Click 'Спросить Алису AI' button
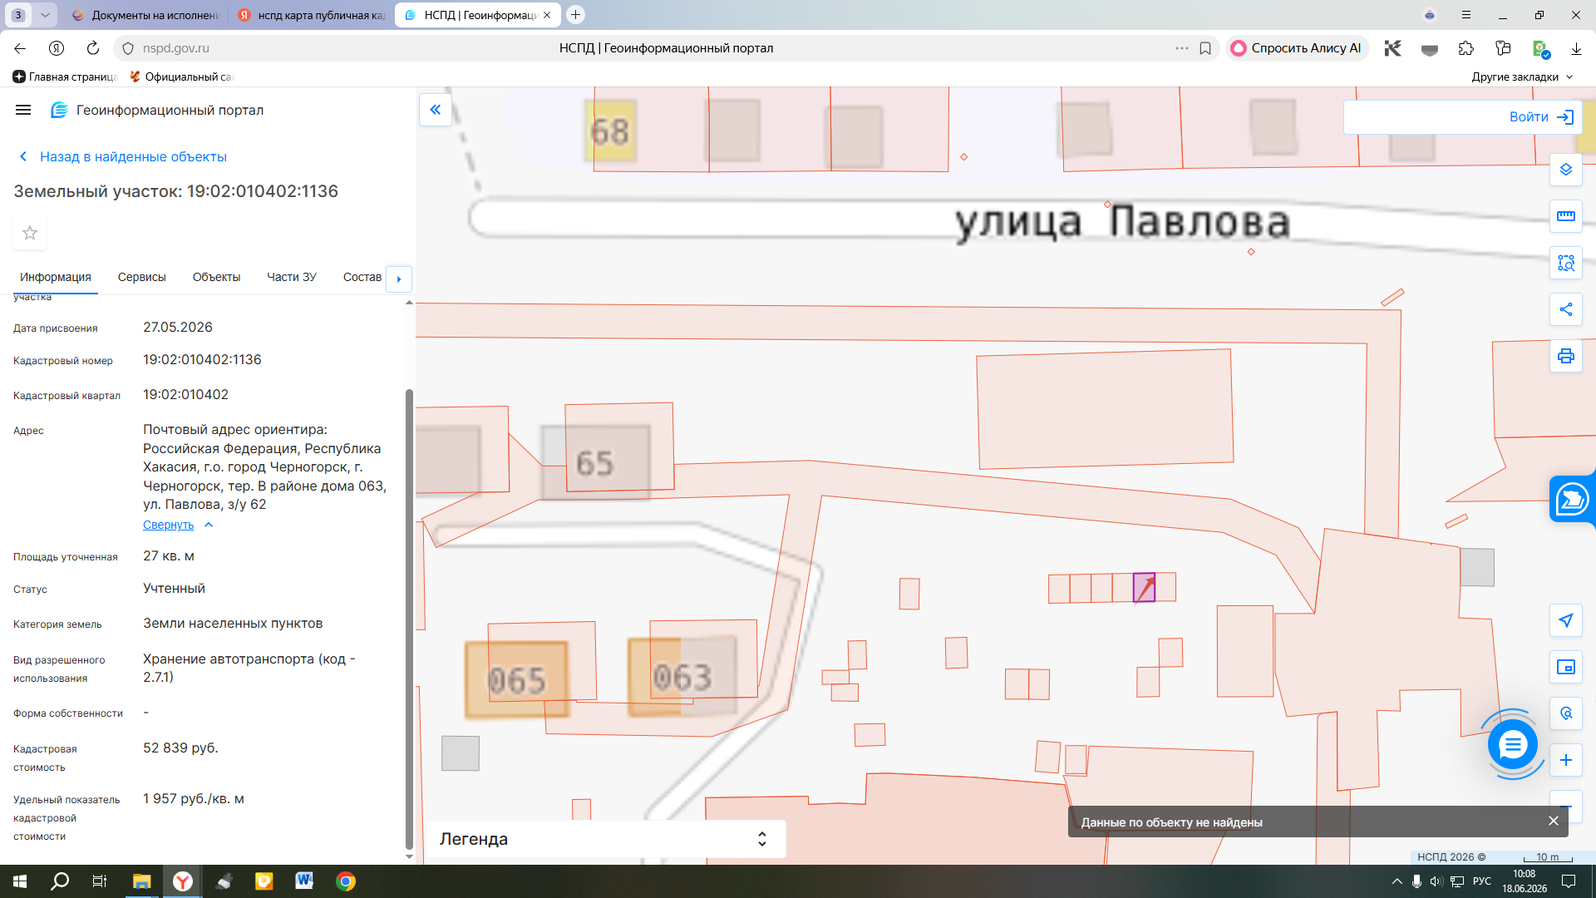Screen dimensions: 1596x898 pos(1296,48)
